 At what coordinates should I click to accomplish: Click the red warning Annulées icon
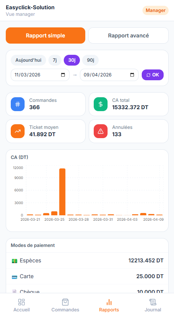(101, 131)
